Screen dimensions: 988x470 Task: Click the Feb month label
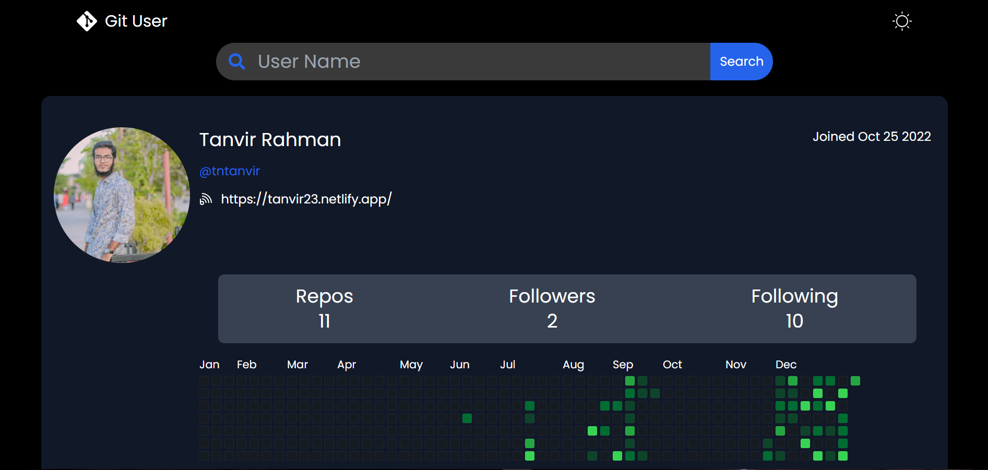[x=246, y=365]
